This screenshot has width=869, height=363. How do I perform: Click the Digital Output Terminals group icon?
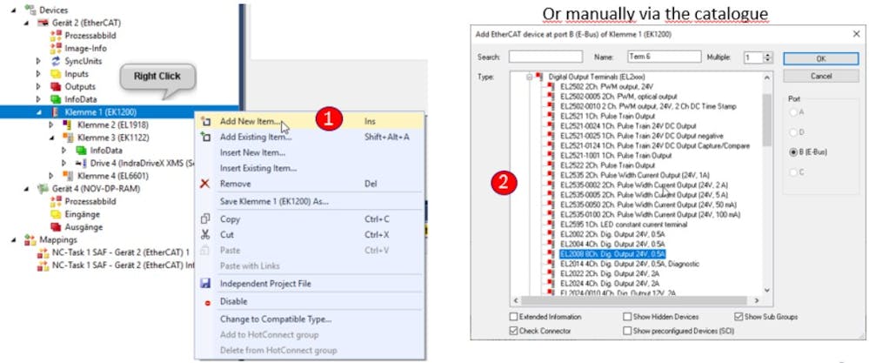click(x=540, y=77)
